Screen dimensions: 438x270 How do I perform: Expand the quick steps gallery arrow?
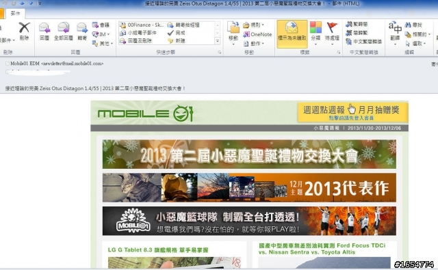point(218,41)
